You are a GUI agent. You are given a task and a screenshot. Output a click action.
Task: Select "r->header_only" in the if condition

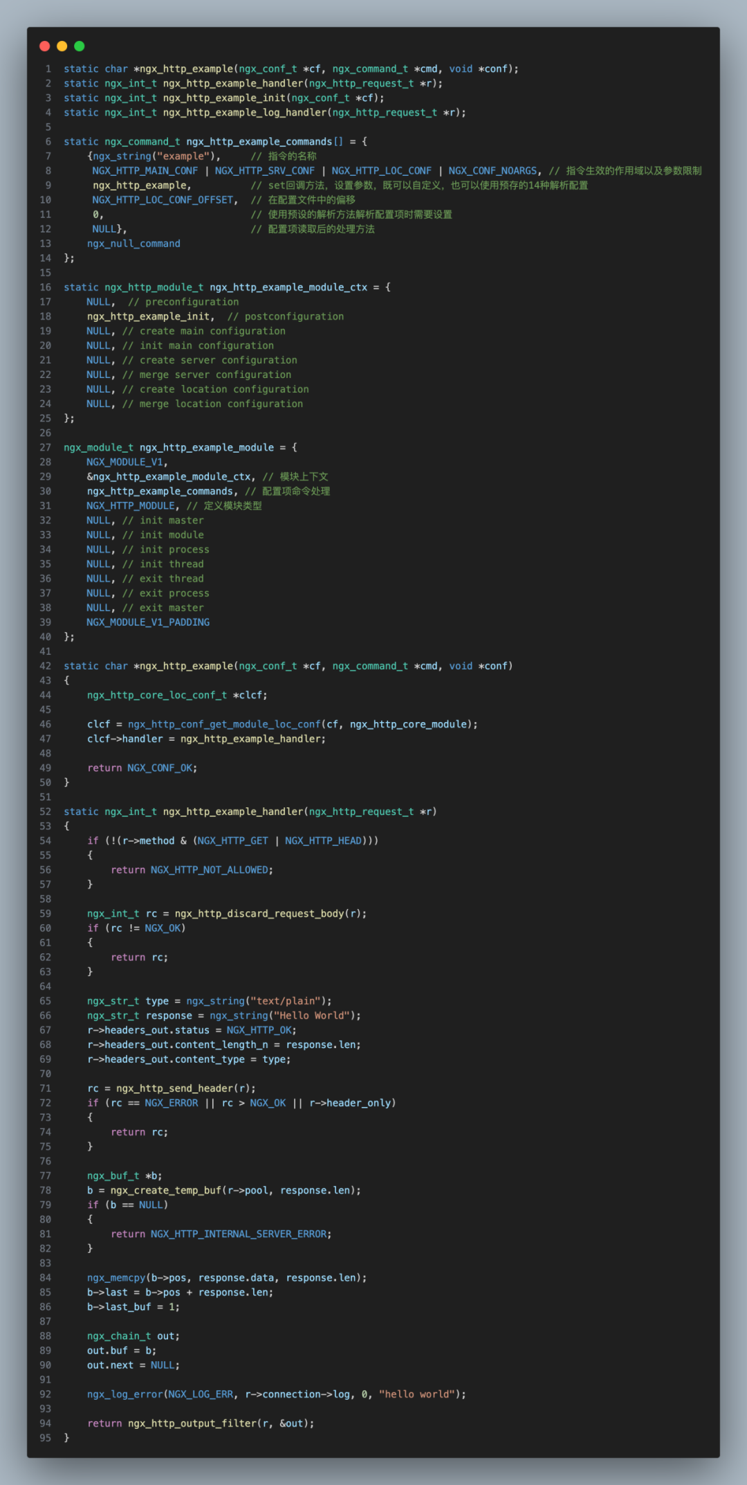pyautogui.click(x=351, y=1103)
